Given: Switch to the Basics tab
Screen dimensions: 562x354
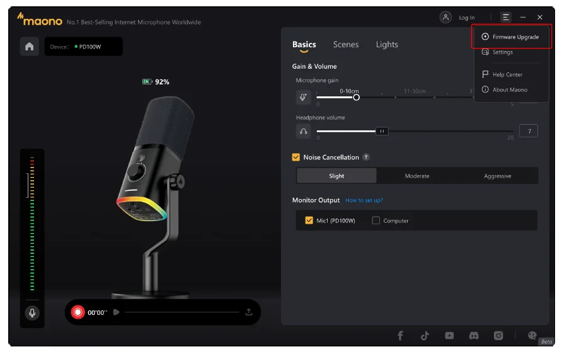Looking at the screenshot, I should click(304, 45).
